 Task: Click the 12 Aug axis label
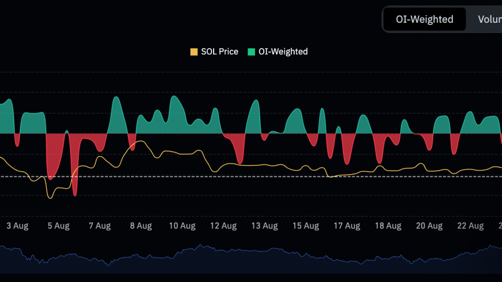coord(223,225)
